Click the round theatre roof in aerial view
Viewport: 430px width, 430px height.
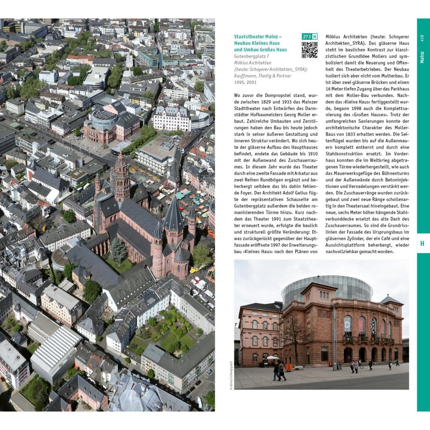(x=104, y=119)
